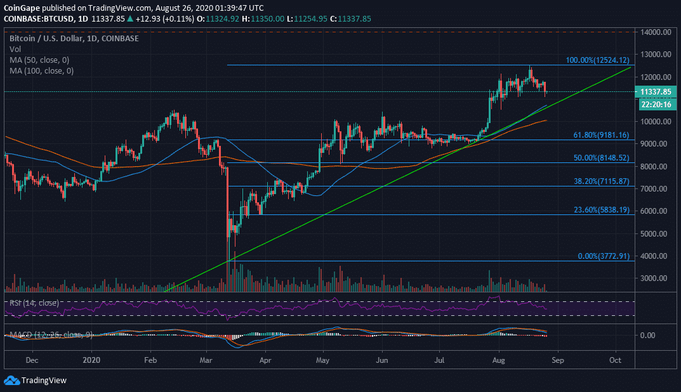This screenshot has height=392, width=681.
Task: Select the 61.80% (9181.16) Fibonacci level
Action: (600, 135)
